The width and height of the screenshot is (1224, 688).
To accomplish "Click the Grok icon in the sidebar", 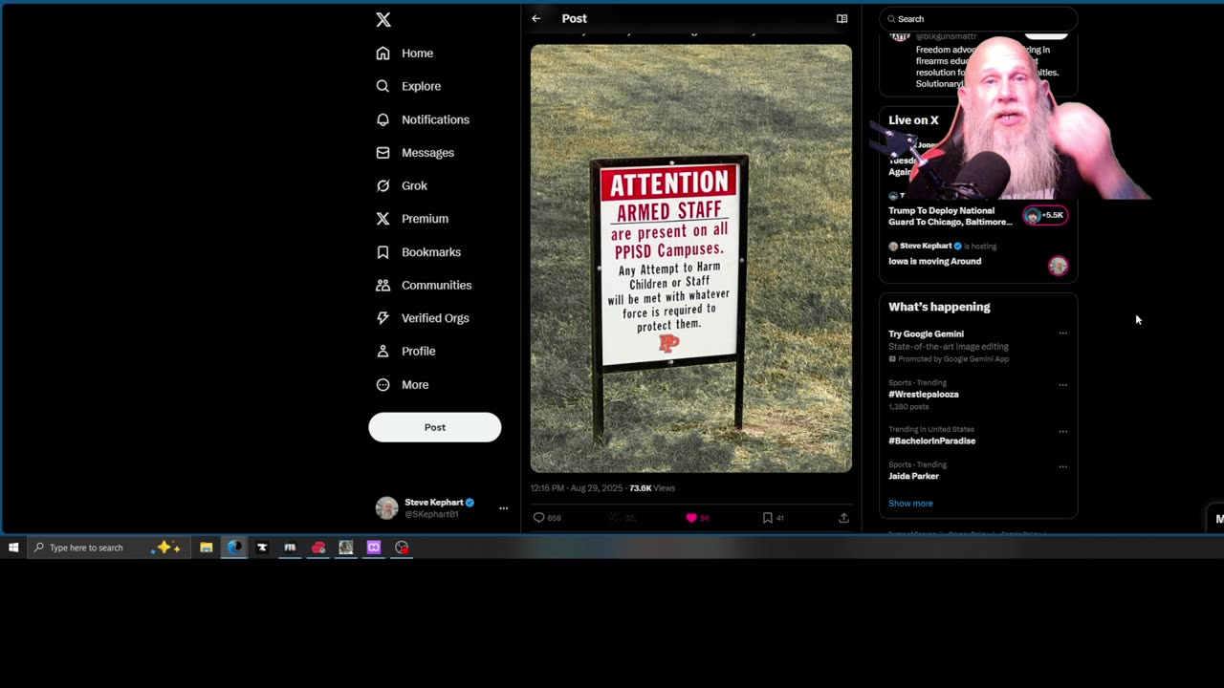I will [382, 185].
